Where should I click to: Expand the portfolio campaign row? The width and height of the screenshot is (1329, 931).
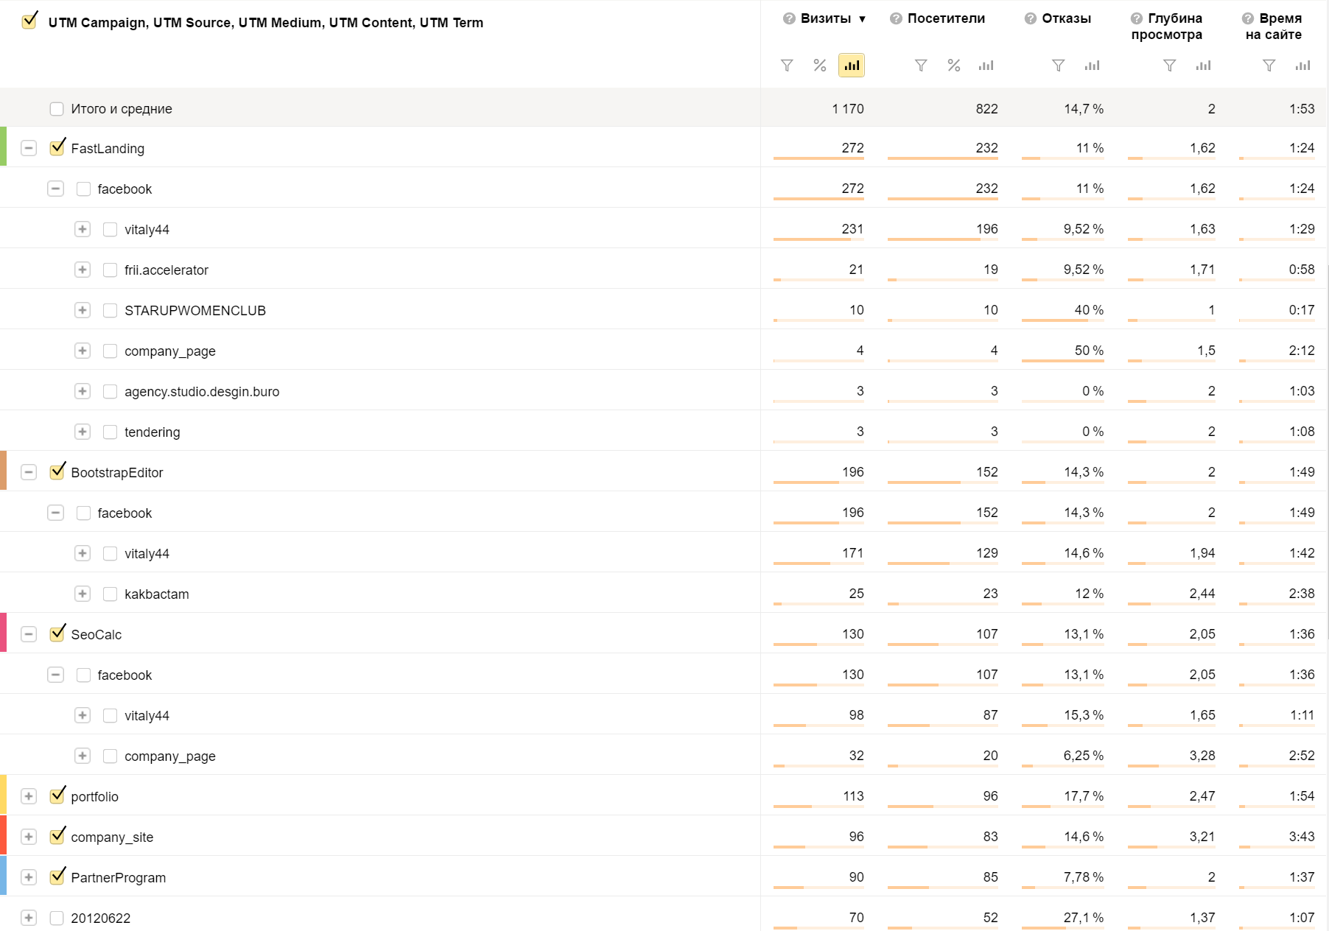coord(29,796)
